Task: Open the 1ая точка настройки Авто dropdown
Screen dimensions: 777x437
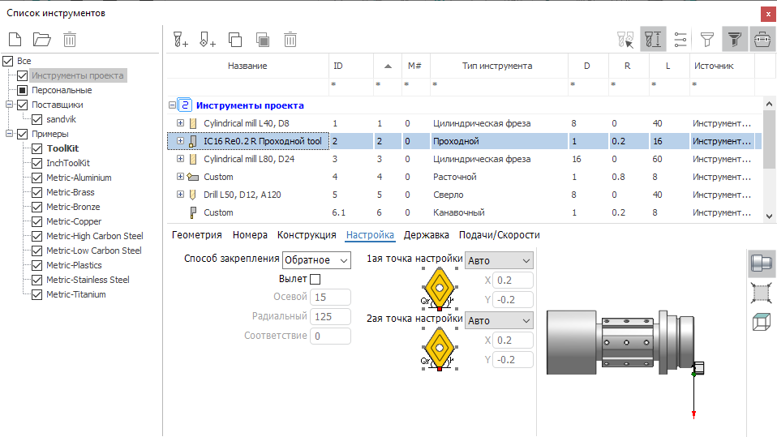Action: [499, 260]
